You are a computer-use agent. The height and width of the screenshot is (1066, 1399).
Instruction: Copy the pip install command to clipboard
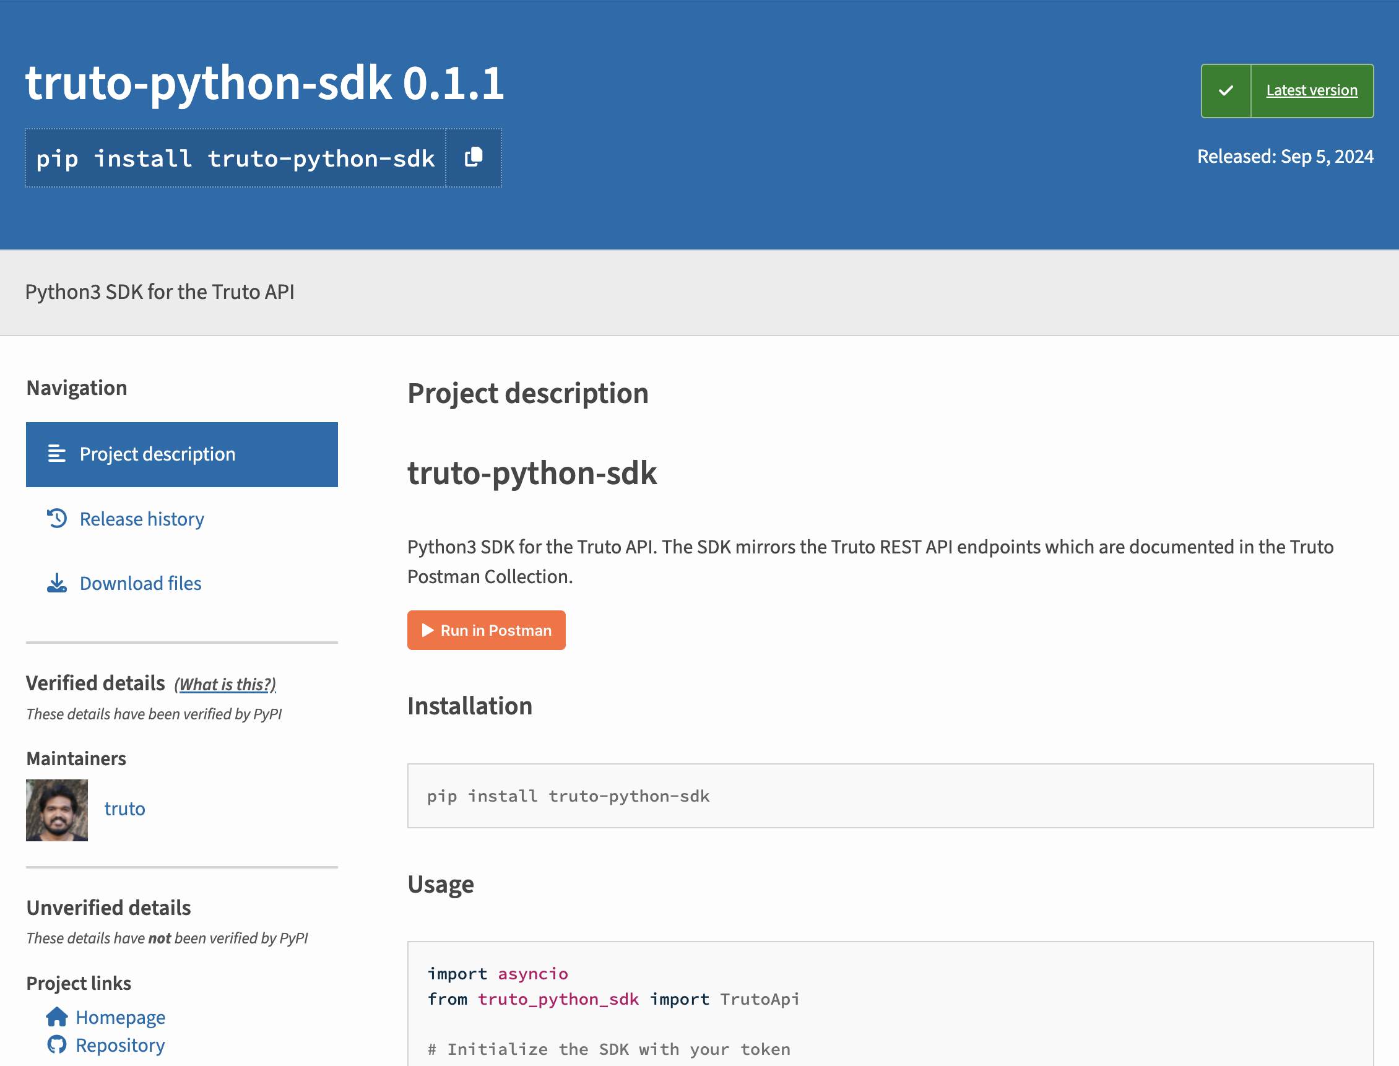pyautogui.click(x=474, y=157)
